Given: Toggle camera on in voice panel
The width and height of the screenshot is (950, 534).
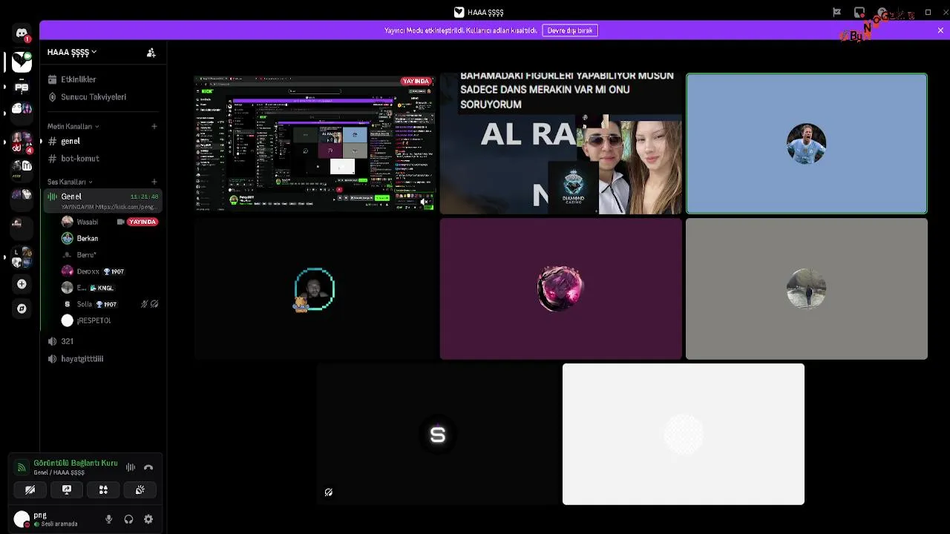Looking at the screenshot, I should tap(30, 489).
